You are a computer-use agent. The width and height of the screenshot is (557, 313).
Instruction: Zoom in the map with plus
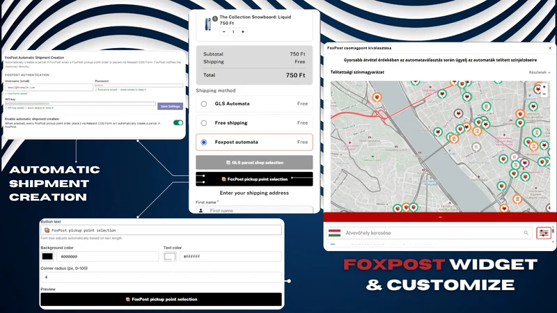[x=544, y=87]
